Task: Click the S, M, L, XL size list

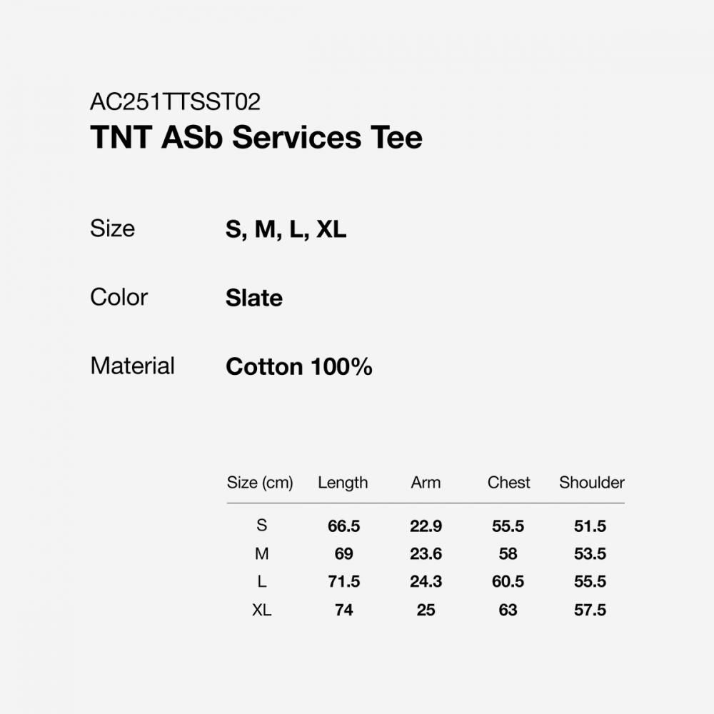Action: [x=286, y=229]
